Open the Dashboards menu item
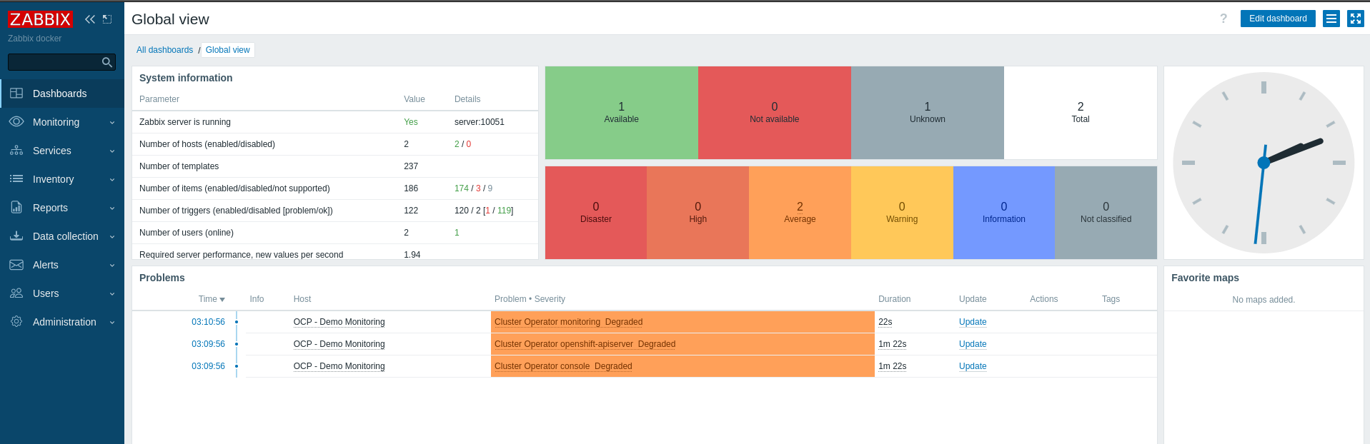The image size is (1370, 444). [60, 94]
